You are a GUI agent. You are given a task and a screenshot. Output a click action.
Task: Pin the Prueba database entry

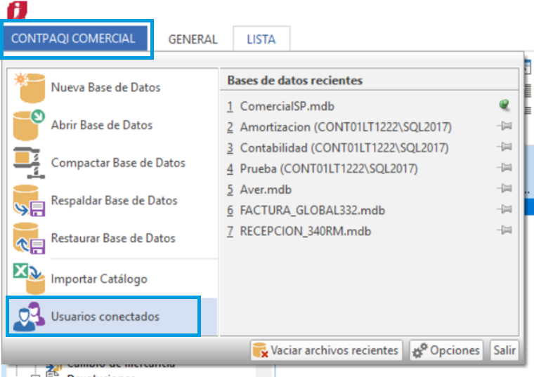504,167
